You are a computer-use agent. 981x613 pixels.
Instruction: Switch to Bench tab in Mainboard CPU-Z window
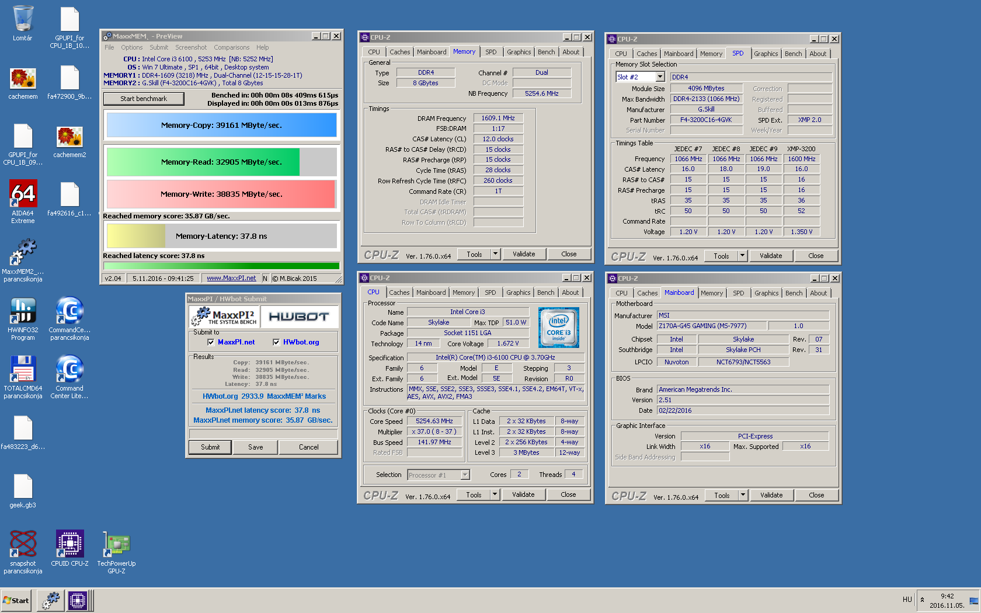click(x=794, y=293)
